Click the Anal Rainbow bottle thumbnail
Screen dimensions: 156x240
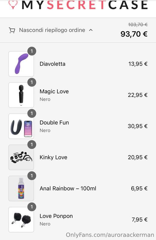click(x=21, y=188)
